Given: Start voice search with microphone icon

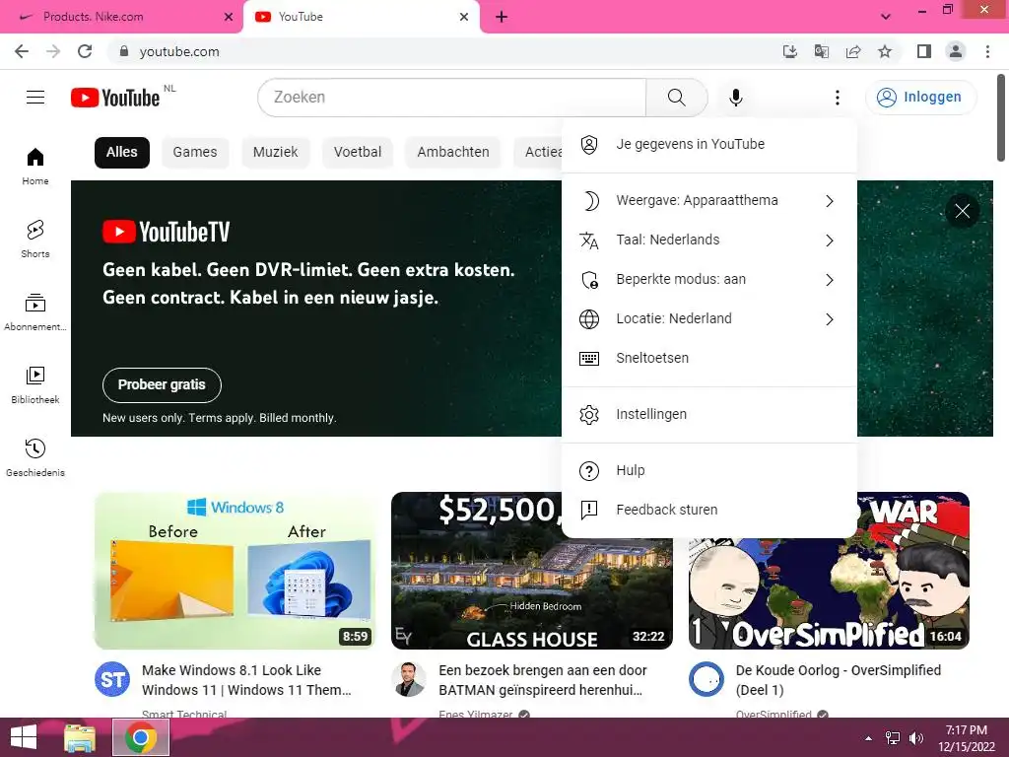Looking at the screenshot, I should point(735,98).
